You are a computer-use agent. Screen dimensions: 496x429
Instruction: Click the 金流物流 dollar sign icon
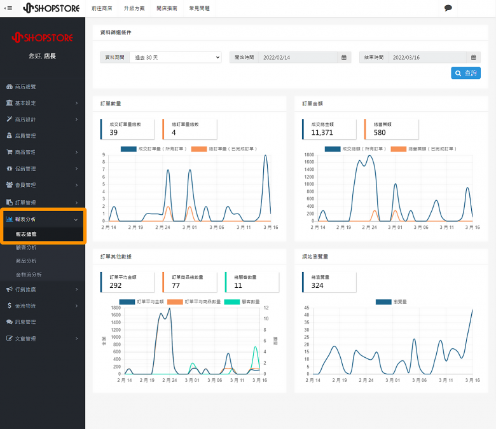point(10,306)
